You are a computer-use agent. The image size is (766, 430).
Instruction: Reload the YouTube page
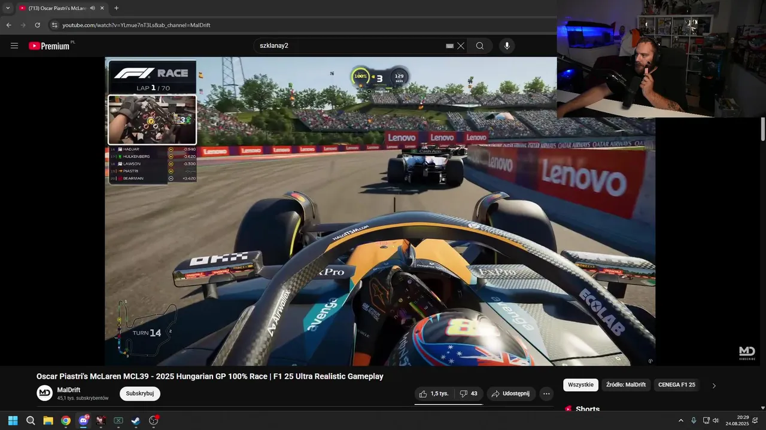[x=37, y=25]
